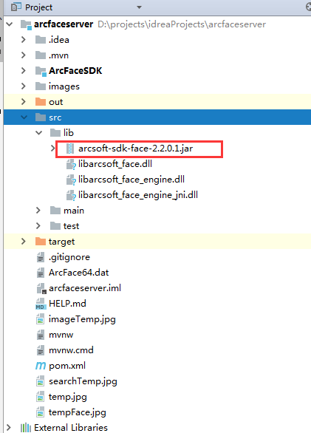The image size is (311, 433).
Task: Select libarcsoft_face.dll file
Action: [115, 164]
